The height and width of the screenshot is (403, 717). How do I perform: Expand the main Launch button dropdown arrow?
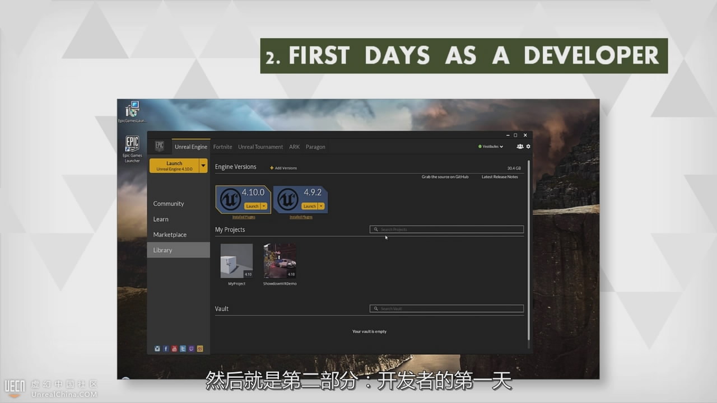(203, 166)
